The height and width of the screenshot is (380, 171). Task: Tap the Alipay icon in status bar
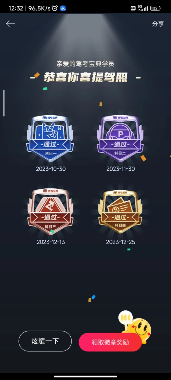pos(63,8)
